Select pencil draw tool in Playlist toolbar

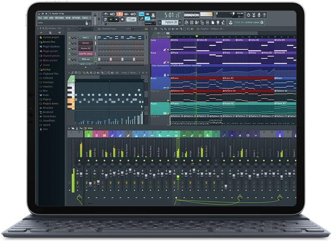tap(162, 29)
